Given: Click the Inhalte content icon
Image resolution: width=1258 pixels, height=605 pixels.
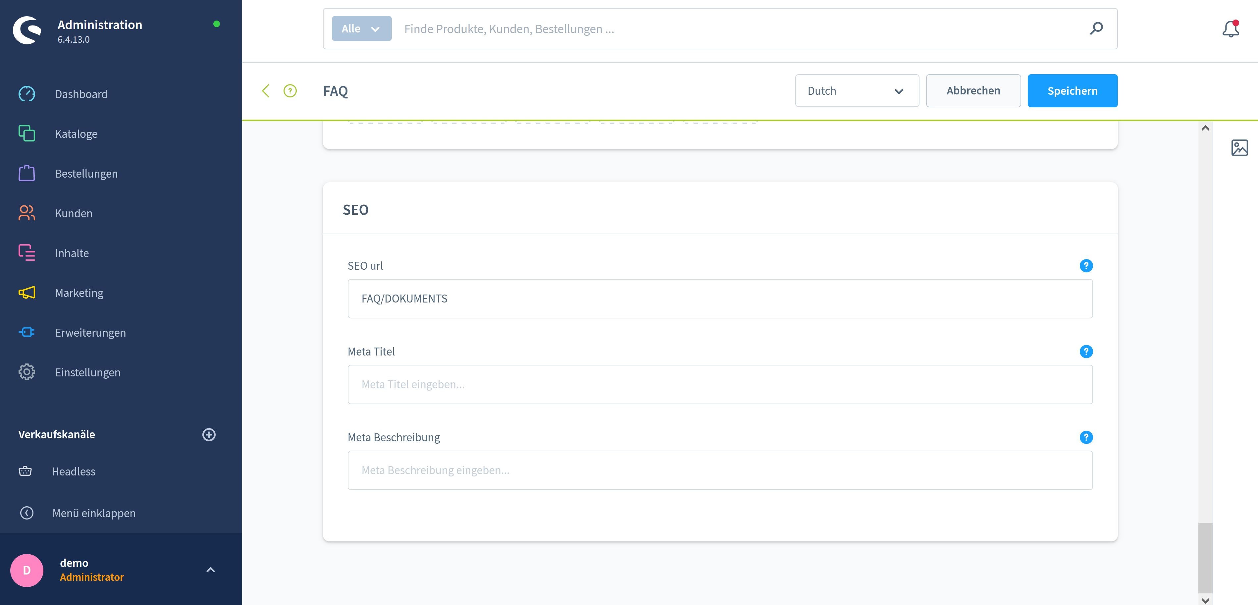Looking at the screenshot, I should [x=27, y=253].
